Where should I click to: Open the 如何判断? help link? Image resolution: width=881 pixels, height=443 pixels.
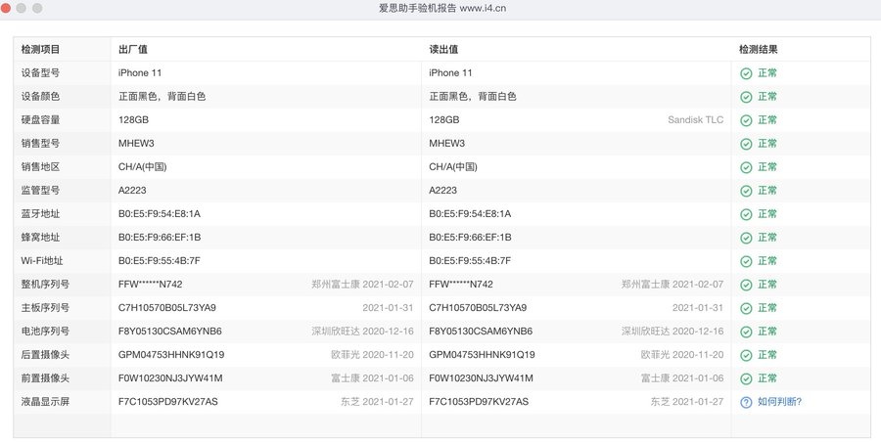point(779,402)
